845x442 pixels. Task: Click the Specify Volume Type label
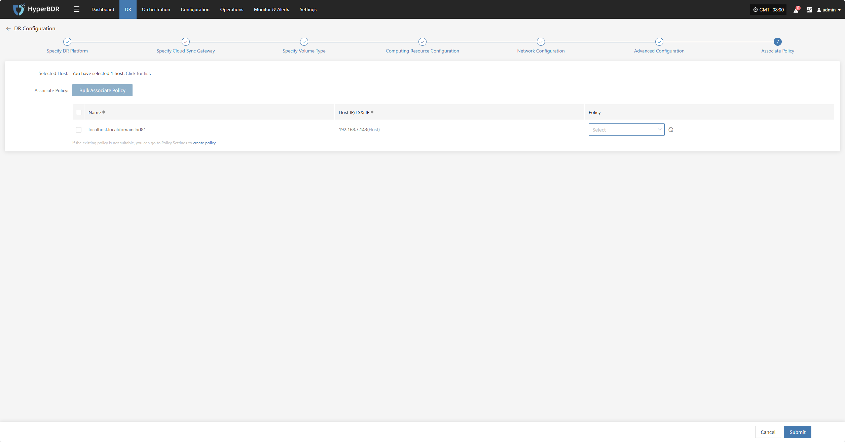pyautogui.click(x=304, y=51)
